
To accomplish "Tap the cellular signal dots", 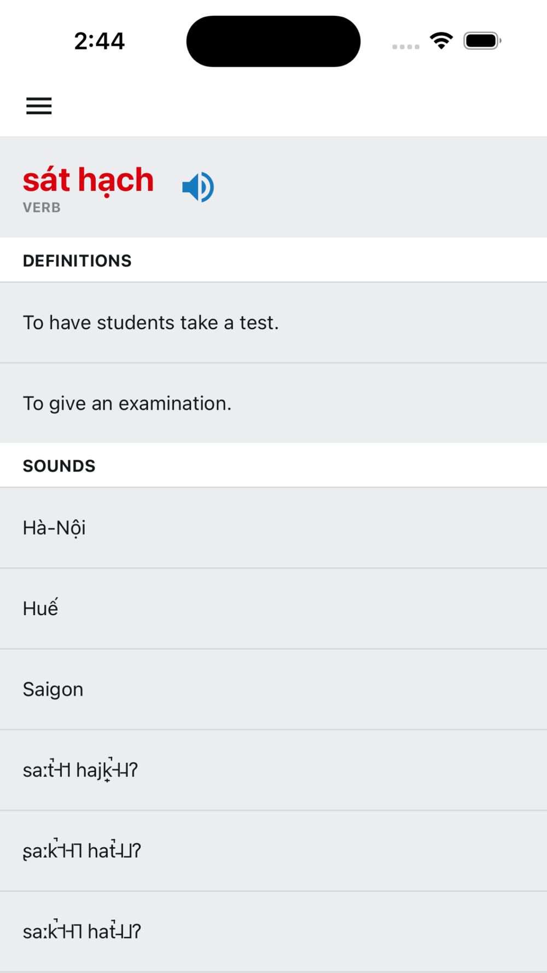I will [405, 47].
